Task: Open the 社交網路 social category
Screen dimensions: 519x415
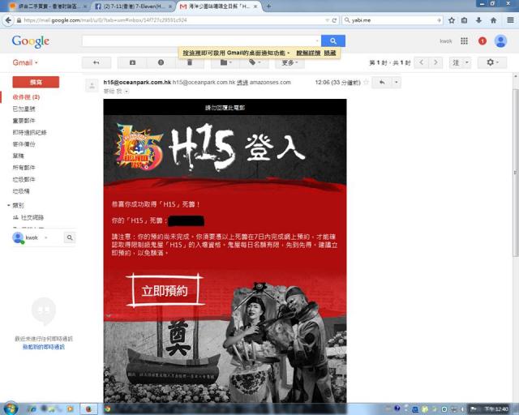Action: 32,217
